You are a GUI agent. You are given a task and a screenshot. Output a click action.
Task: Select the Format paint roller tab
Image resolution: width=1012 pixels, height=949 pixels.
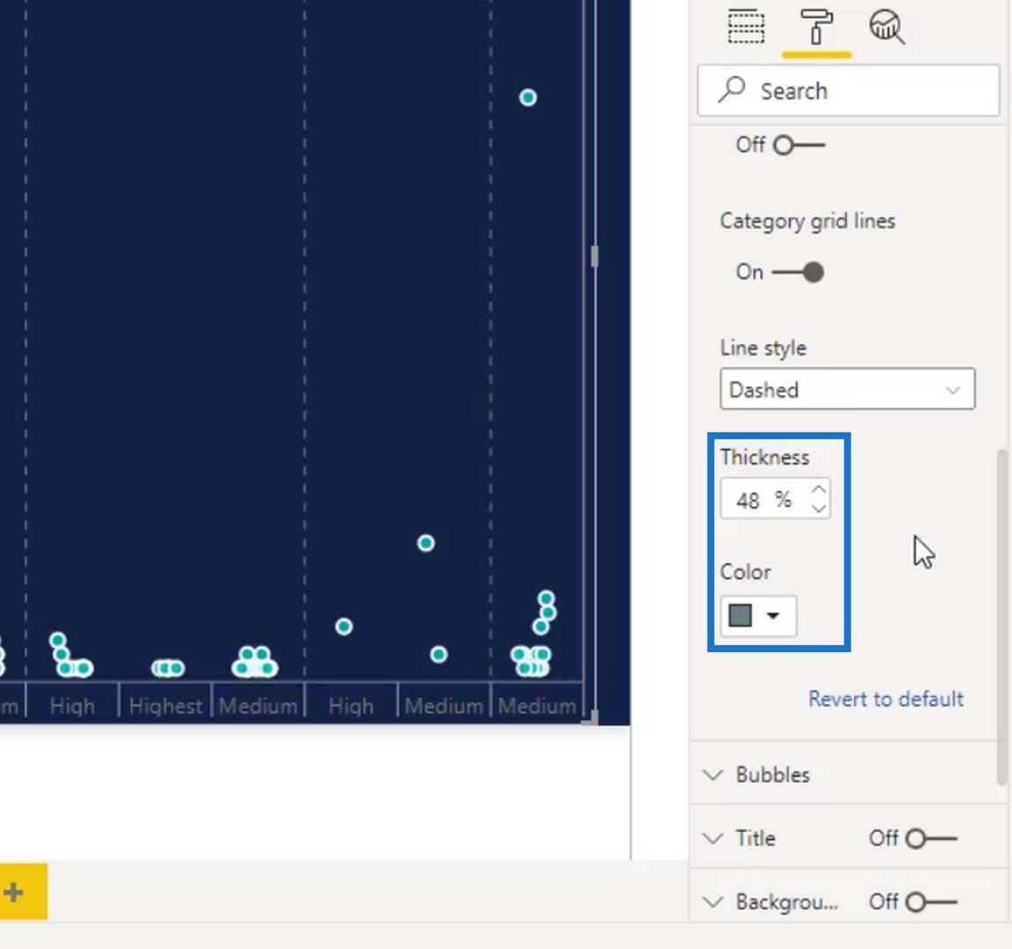[x=816, y=27]
